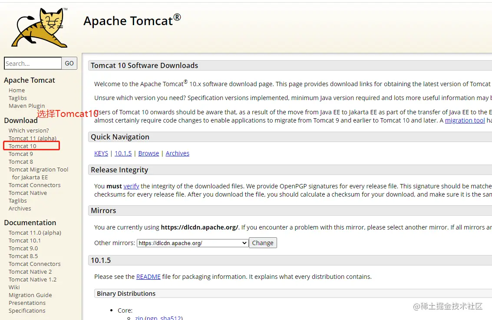Image resolution: width=492 pixels, height=320 pixels.
Task: Click the KEYS quick navigation link
Action: coord(101,153)
